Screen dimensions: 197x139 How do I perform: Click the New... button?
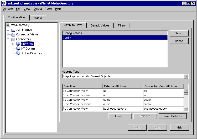coord(179,33)
